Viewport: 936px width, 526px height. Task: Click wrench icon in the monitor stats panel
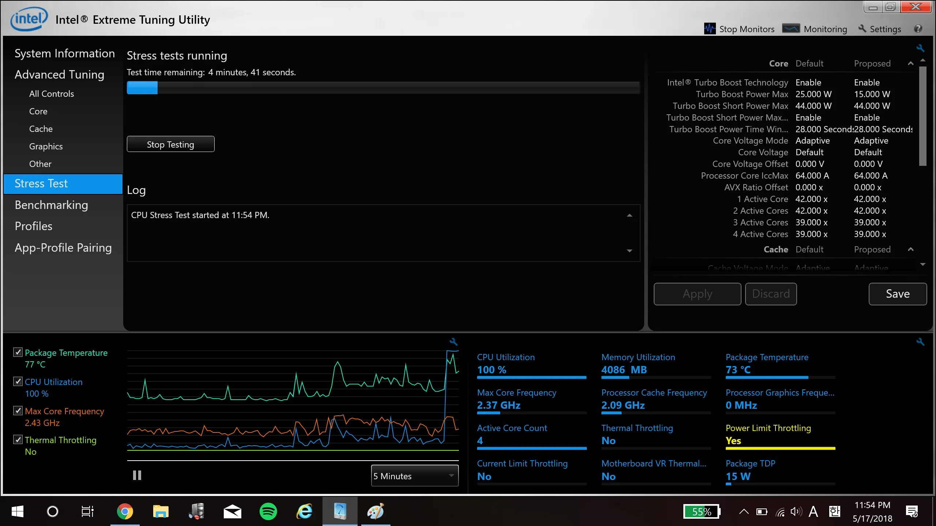tap(920, 342)
